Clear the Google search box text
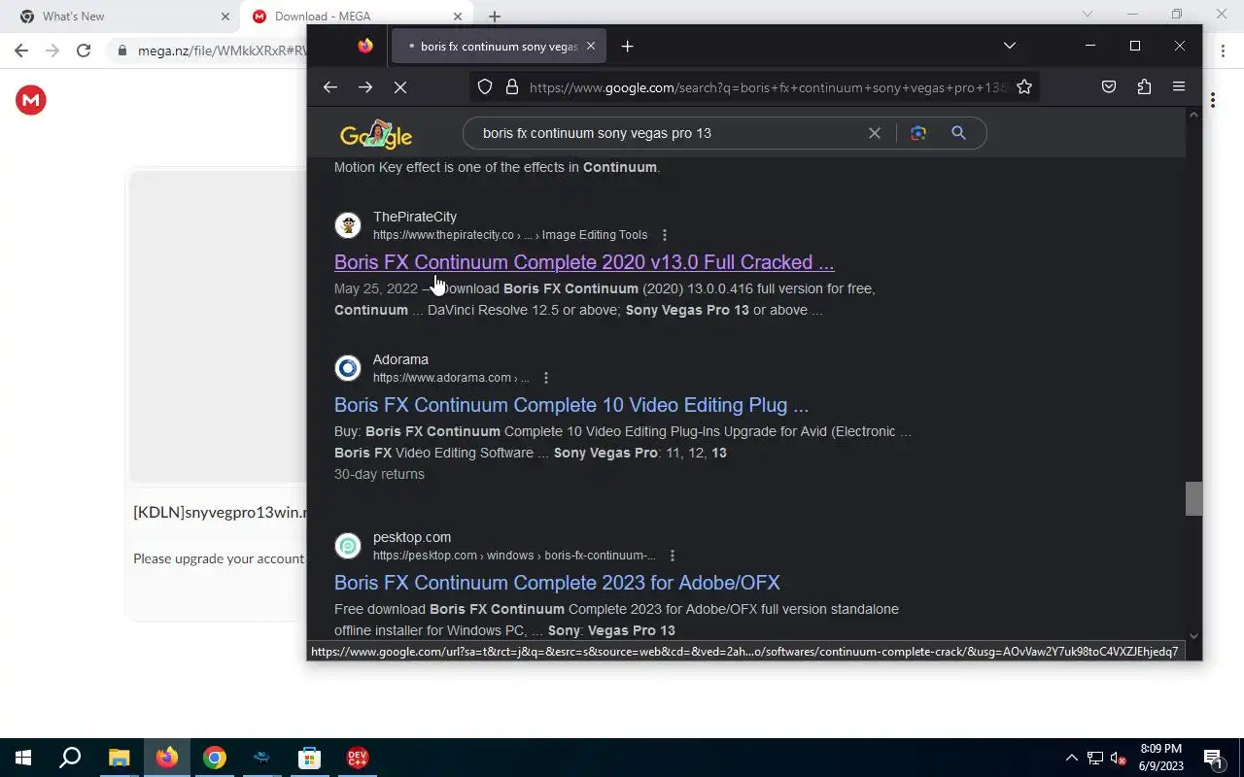The image size is (1244, 777). point(875,133)
